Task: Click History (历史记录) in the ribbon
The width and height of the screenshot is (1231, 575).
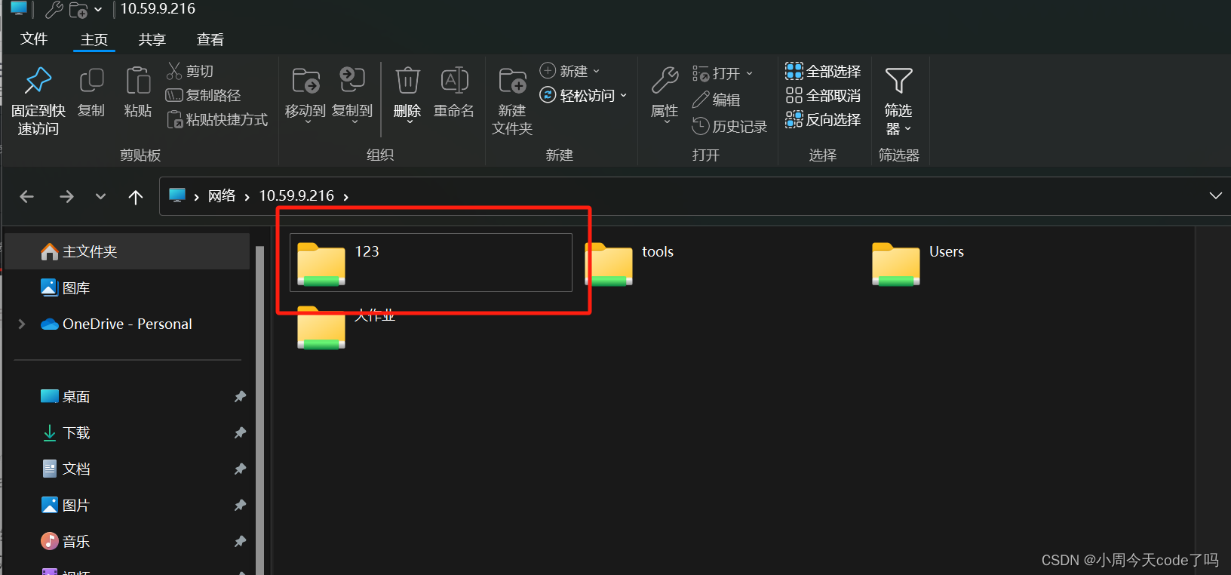Action: 729,126
